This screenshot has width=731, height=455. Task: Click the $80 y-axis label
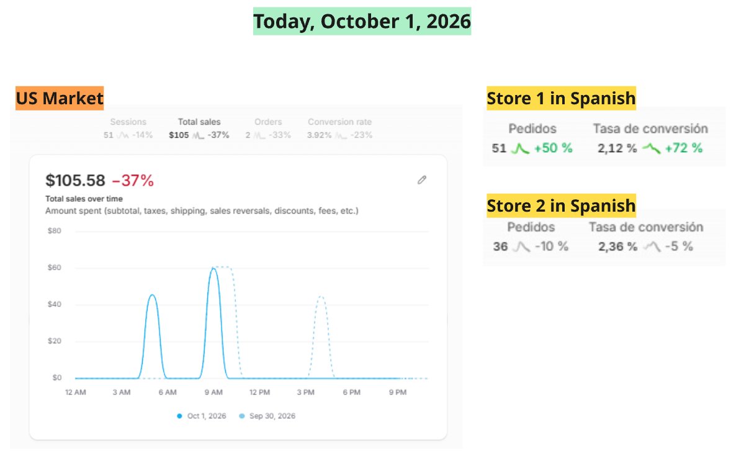[x=55, y=231]
